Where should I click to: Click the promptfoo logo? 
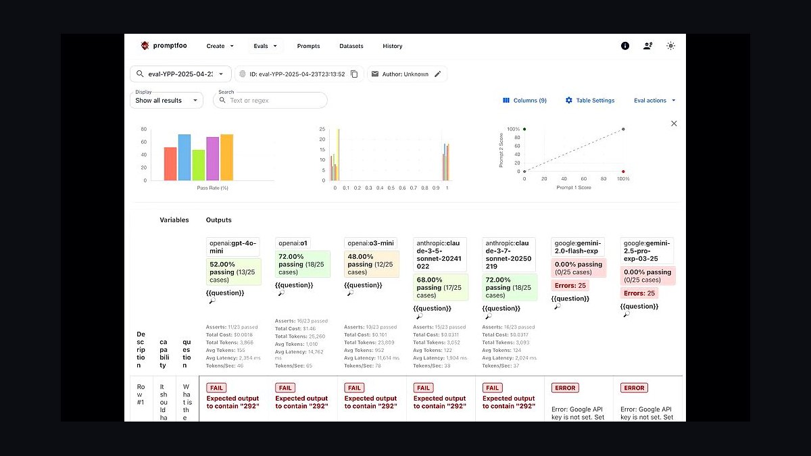point(164,46)
